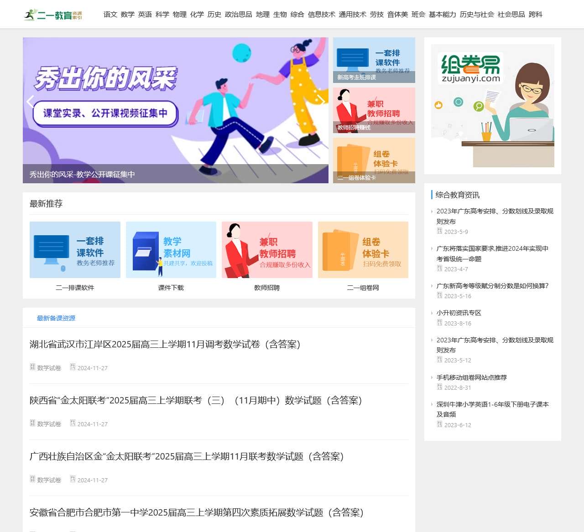The height and width of the screenshot is (532, 584).
Task: Open the 二一组卷网 recommendation card
Action: [363, 257]
